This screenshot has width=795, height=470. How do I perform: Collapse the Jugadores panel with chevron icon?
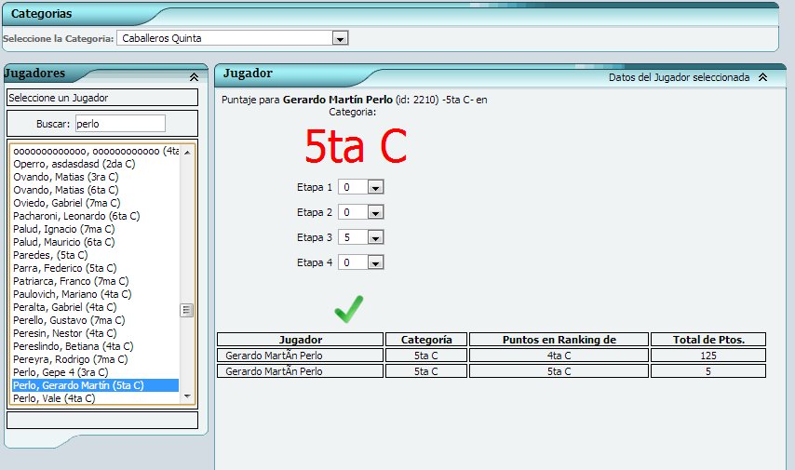[x=193, y=78]
